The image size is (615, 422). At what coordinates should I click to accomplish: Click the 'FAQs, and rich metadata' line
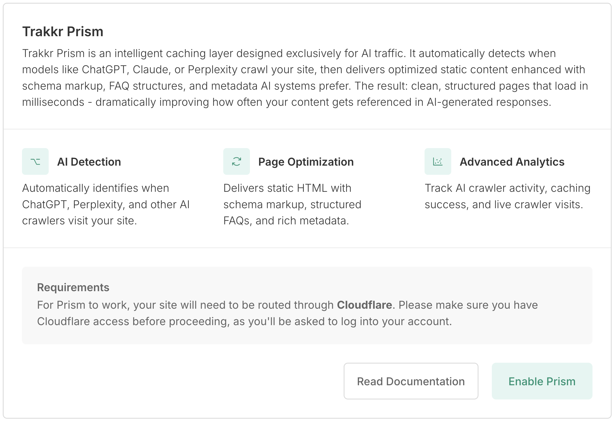286,221
